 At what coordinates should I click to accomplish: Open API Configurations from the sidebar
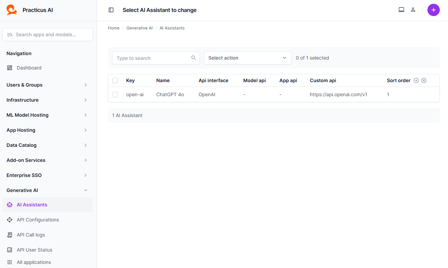38,220
